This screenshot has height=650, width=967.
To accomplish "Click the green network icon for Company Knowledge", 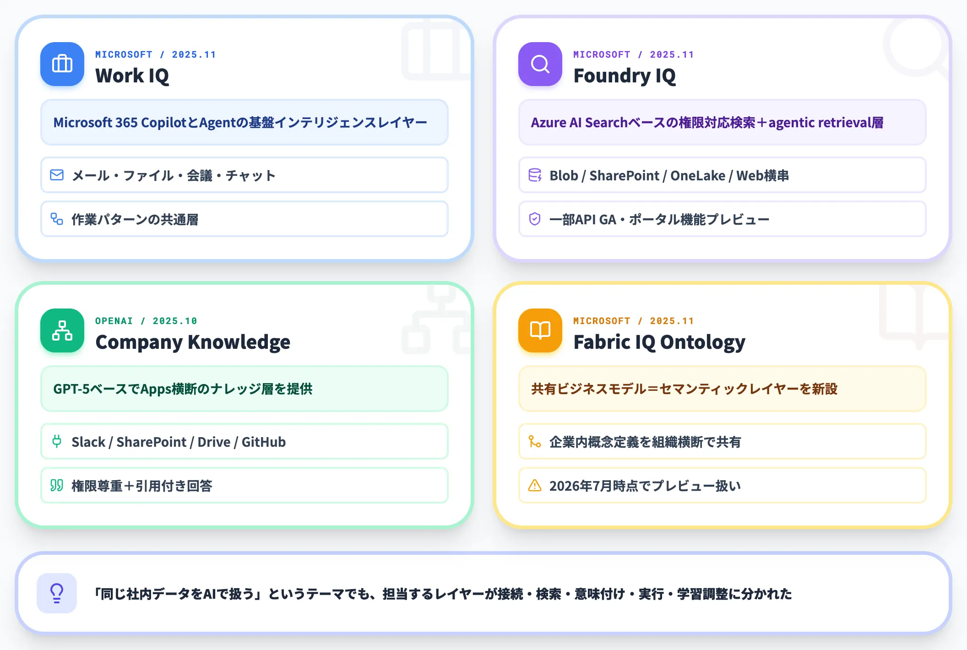I will tap(62, 330).
